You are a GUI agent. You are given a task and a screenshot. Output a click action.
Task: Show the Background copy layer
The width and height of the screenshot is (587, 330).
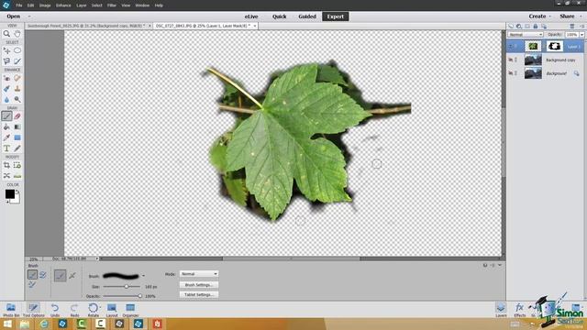click(511, 60)
